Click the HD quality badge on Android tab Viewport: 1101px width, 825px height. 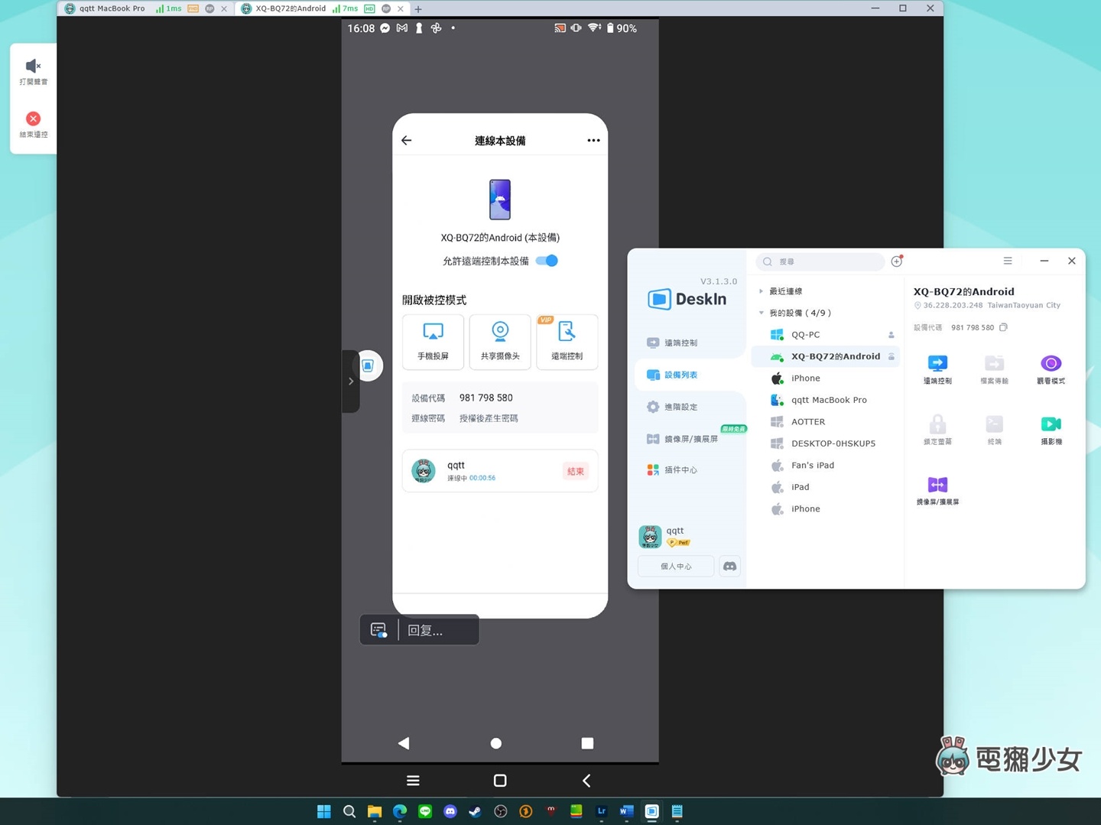tap(369, 8)
